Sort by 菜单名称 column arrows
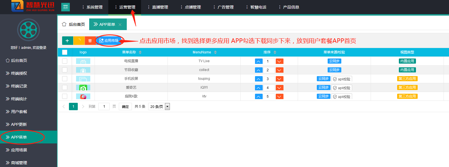 click(140, 52)
